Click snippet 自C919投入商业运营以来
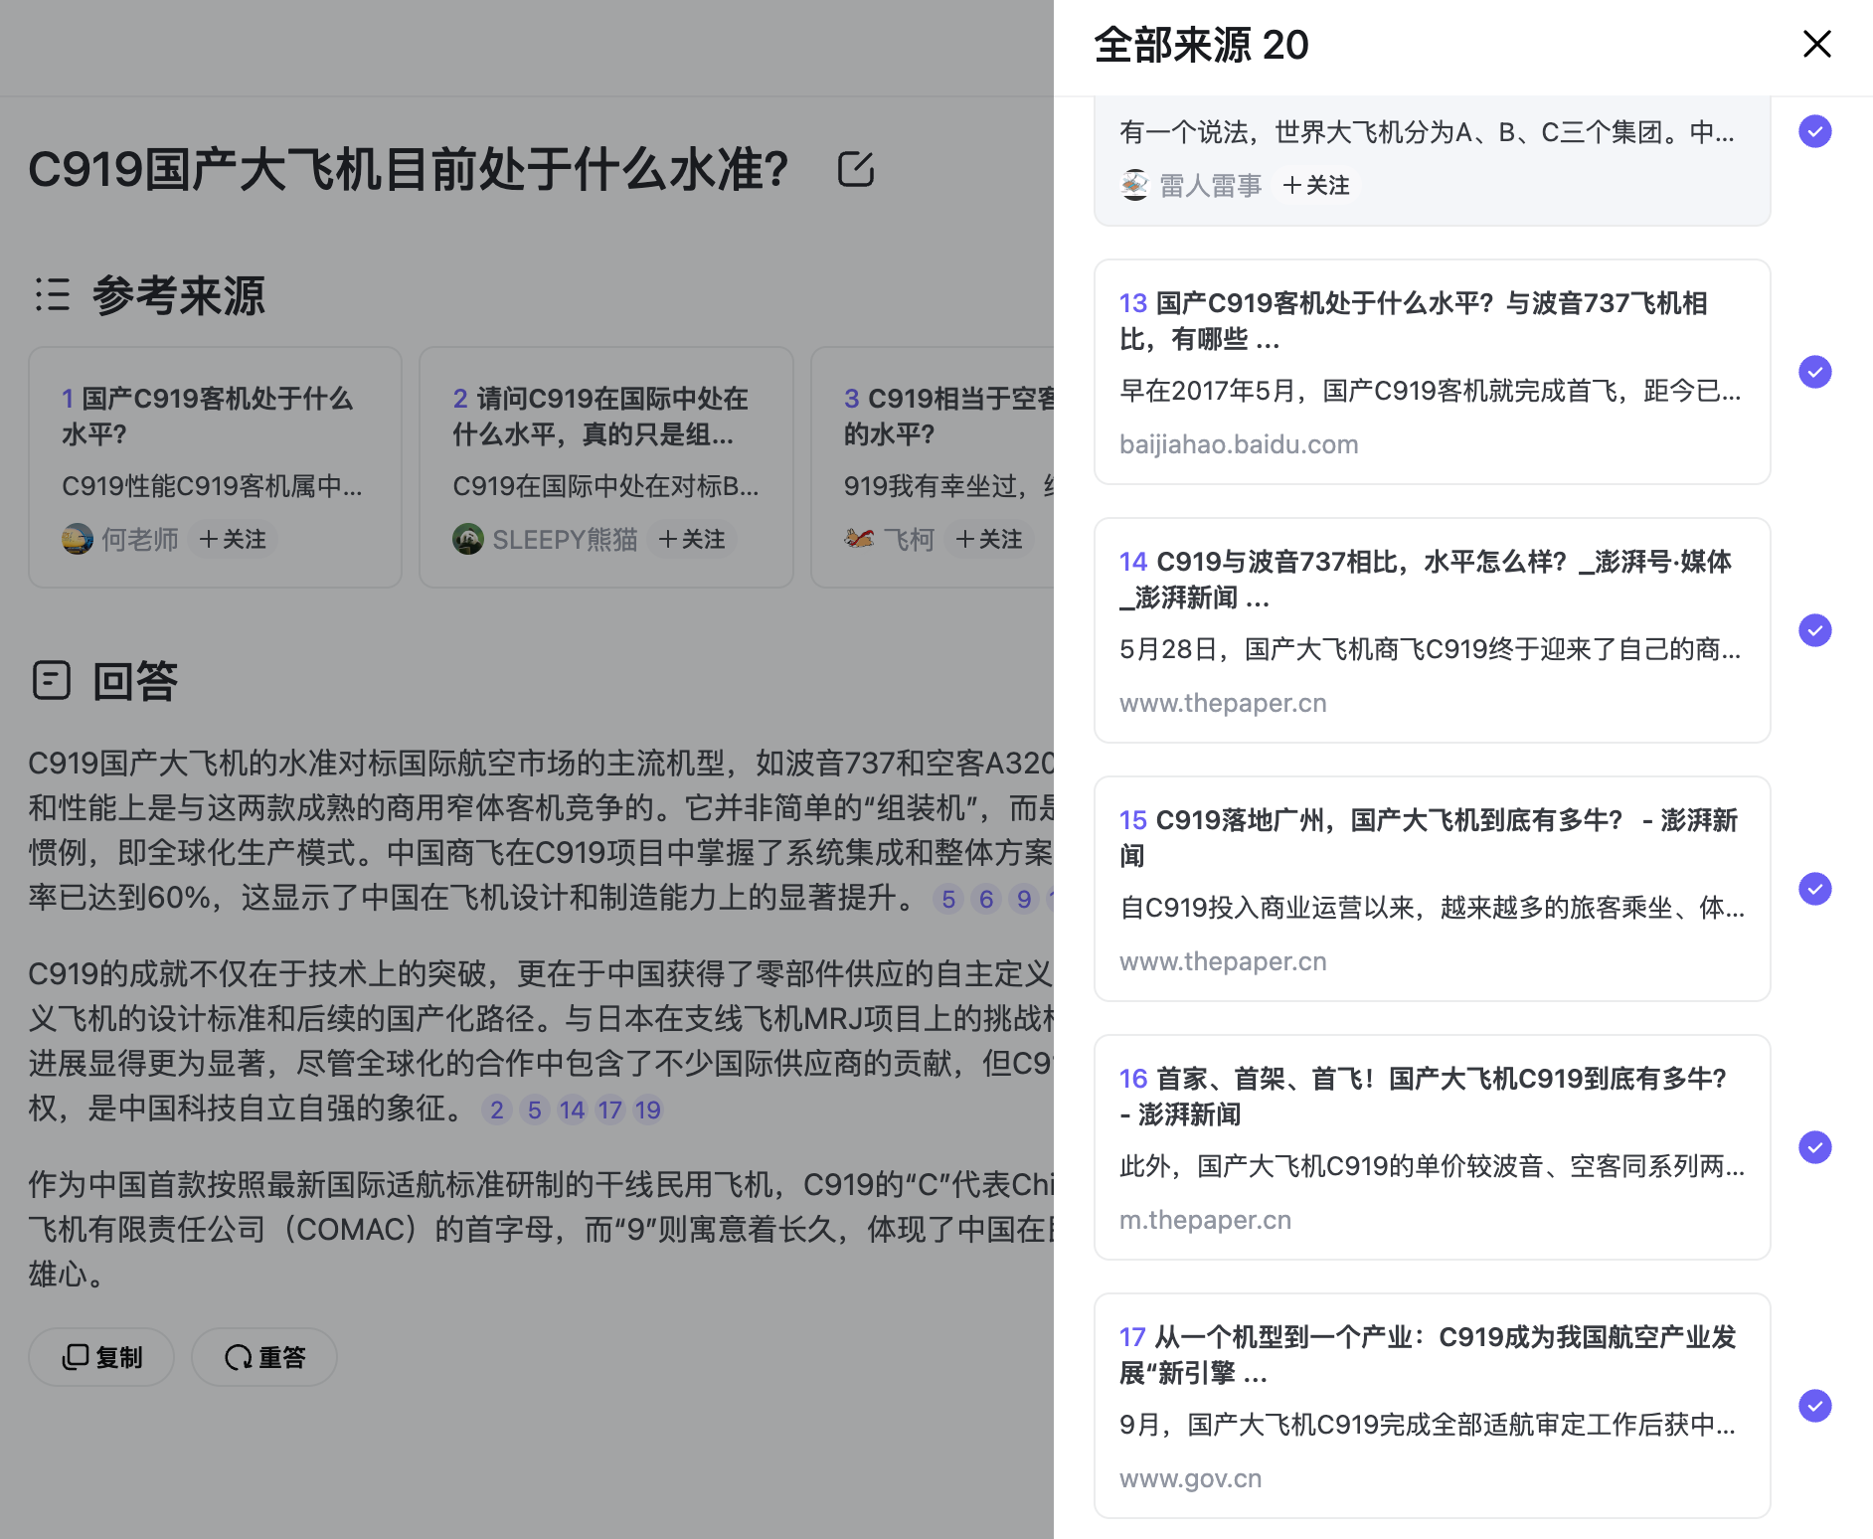The image size is (1873, 1539). [x=1432, y=908]
